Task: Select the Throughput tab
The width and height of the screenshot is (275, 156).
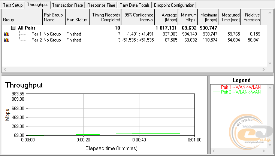Action: point(37,5)
